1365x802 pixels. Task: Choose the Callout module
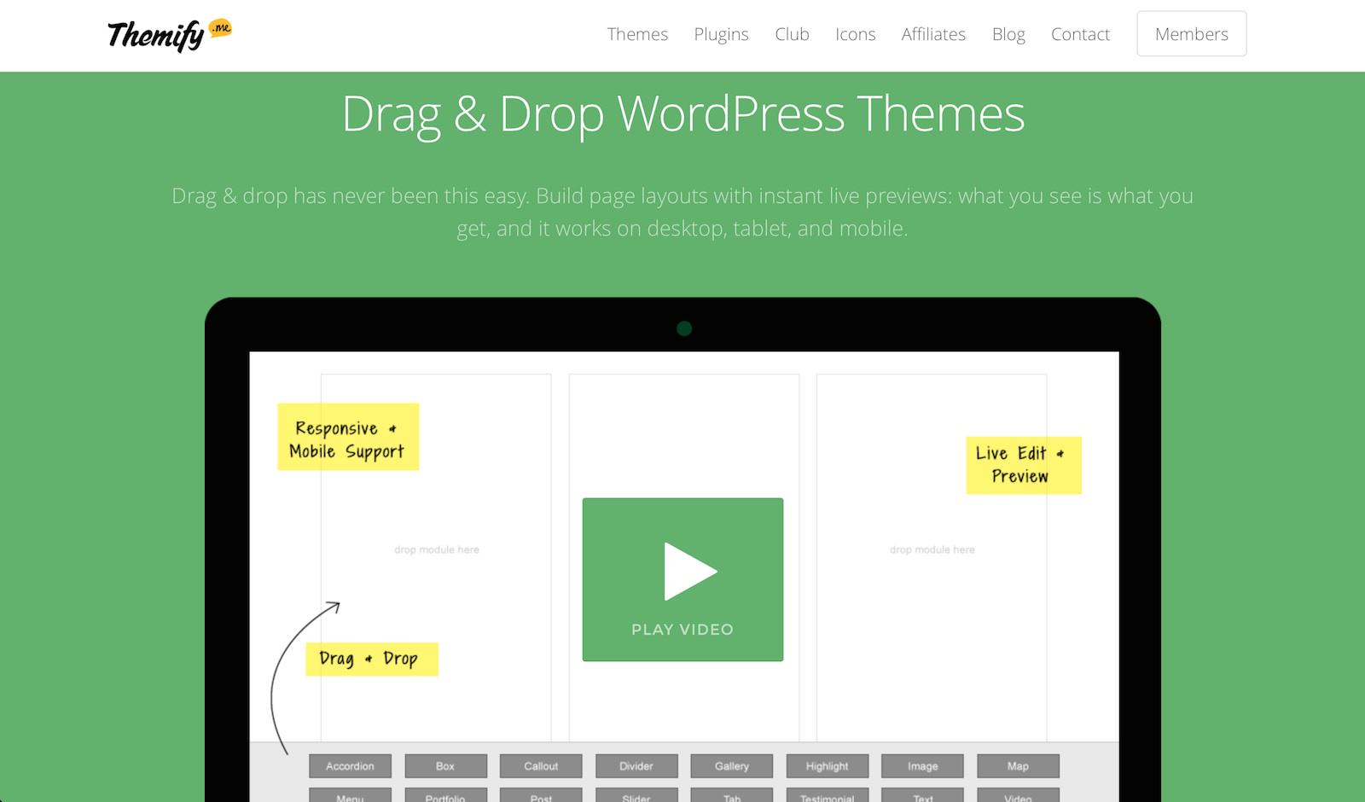tap(541, 766)
